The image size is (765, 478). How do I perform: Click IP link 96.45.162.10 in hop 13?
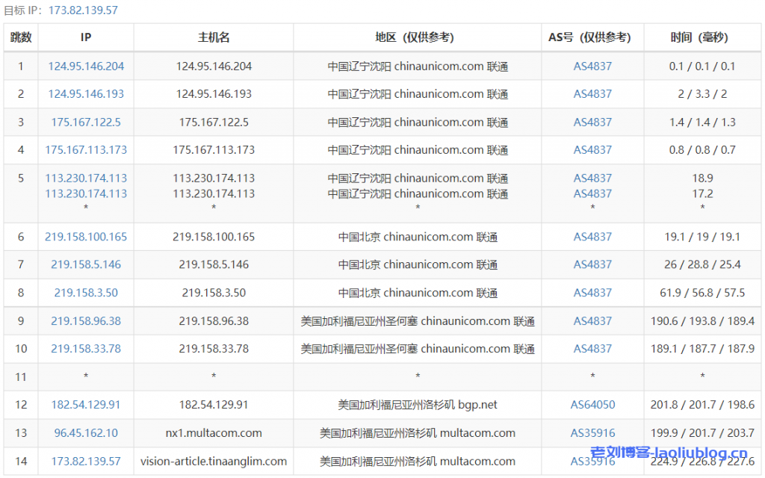click(85, 432)
